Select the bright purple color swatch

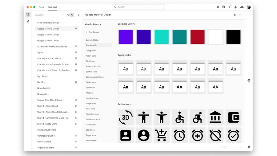pos(126,37)
